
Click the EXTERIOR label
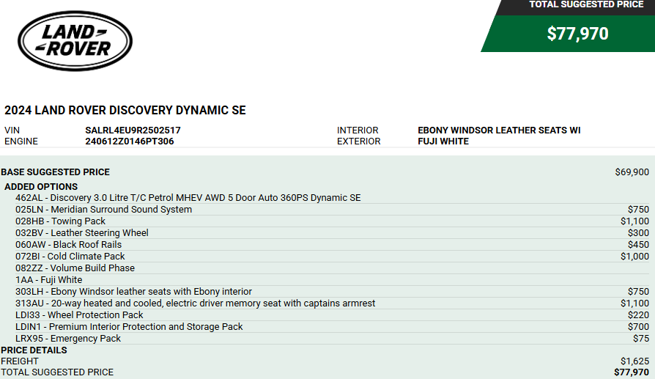359,141
